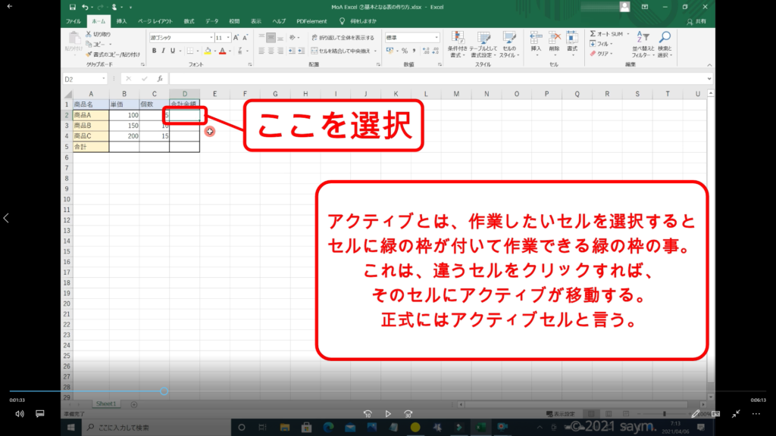The image size is (776, 436).
Task: Open the 数式 ribbon tab
Action: [x=189, y=22]
